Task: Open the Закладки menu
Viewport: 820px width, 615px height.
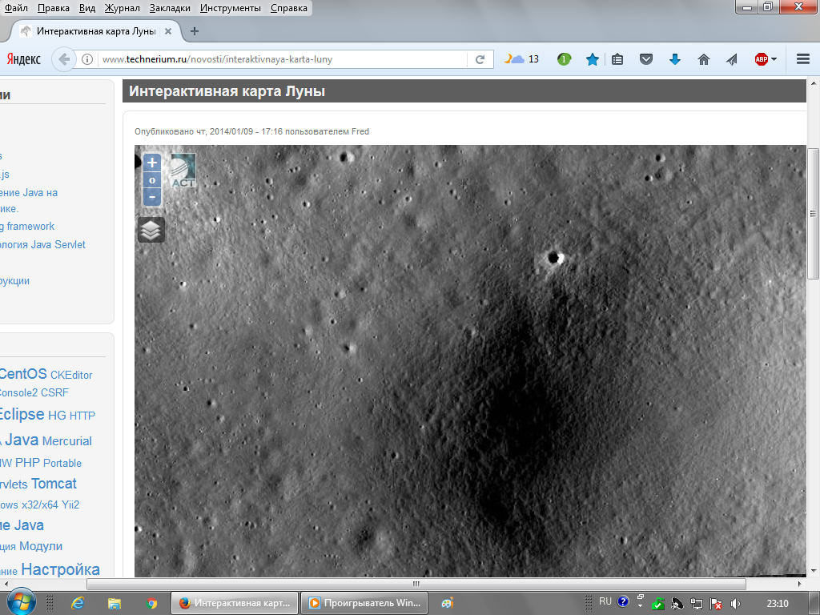Action: point(170,8)
